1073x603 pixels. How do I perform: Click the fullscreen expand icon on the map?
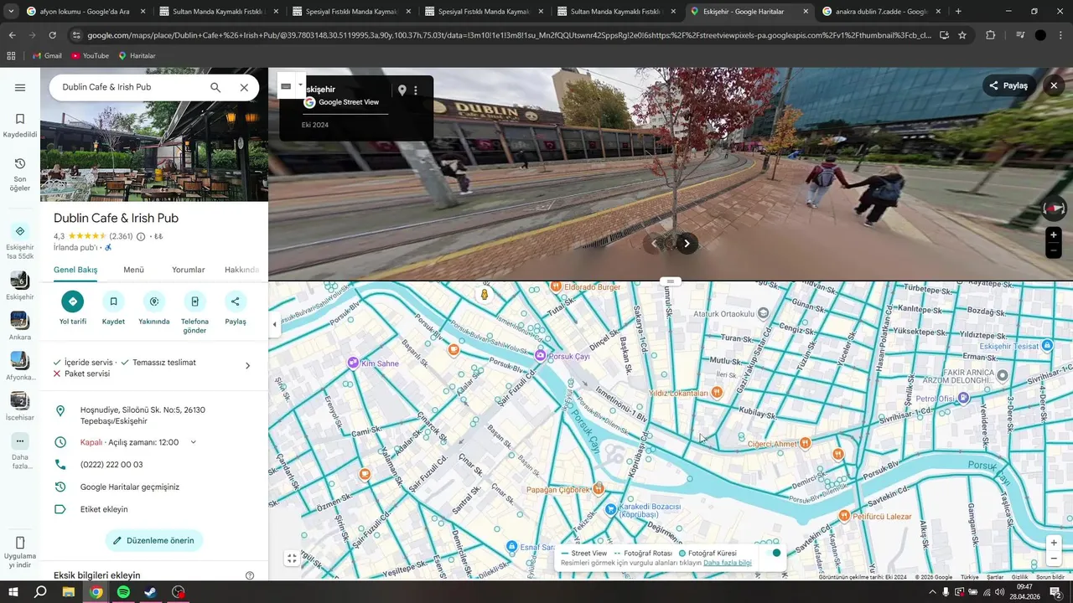292,559
